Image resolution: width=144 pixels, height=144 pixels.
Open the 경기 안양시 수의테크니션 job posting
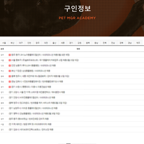32,98
